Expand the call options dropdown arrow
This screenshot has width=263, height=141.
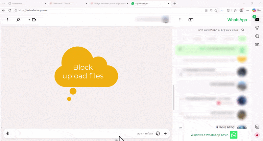(29, 20)
